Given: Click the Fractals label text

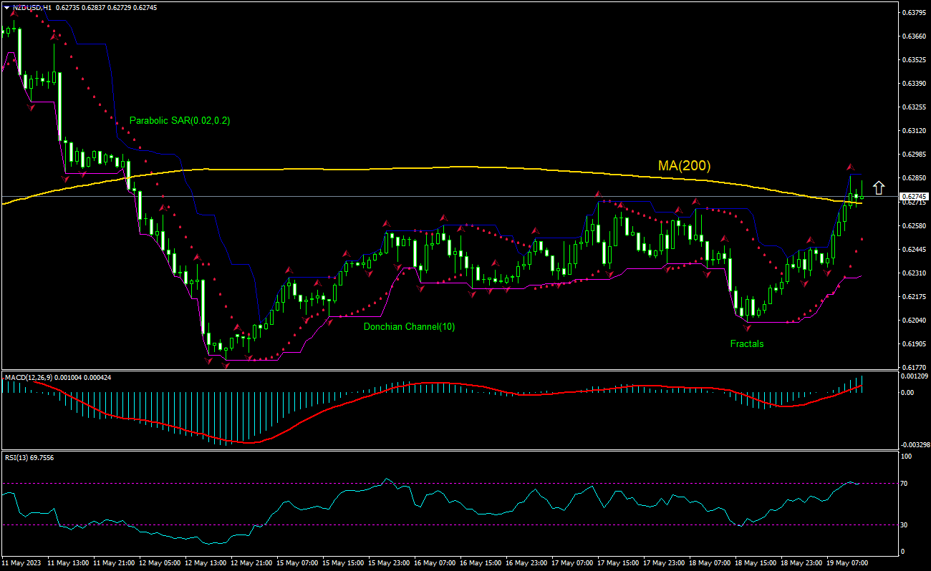Looking at the screenshot, I should click(747, 343).
